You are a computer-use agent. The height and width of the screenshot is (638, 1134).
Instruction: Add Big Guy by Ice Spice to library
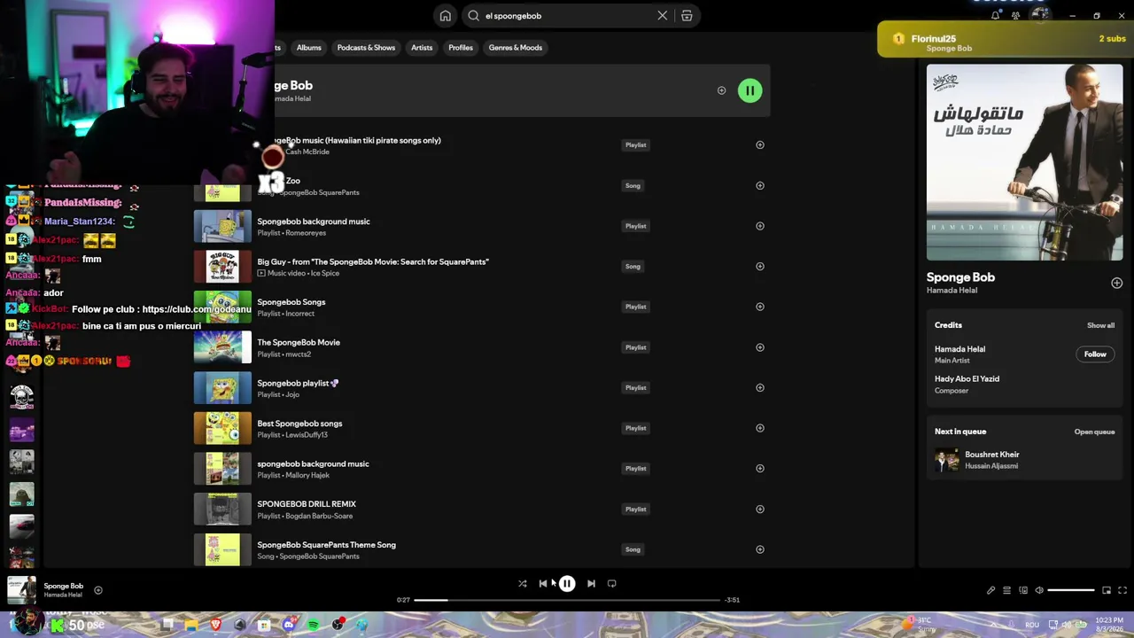click(x=759, y=267)
